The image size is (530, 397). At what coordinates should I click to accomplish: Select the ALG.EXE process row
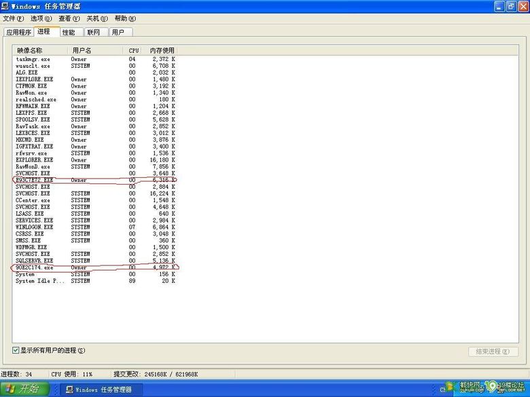(x=95, y=73)
